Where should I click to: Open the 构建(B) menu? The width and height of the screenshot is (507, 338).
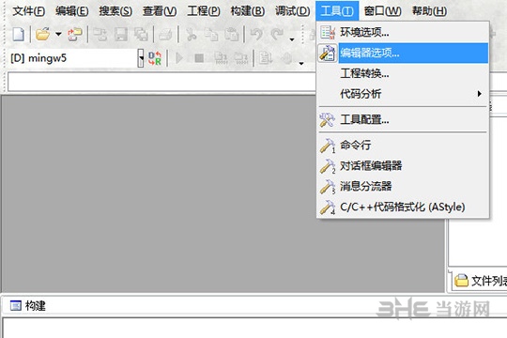[247, 11]
